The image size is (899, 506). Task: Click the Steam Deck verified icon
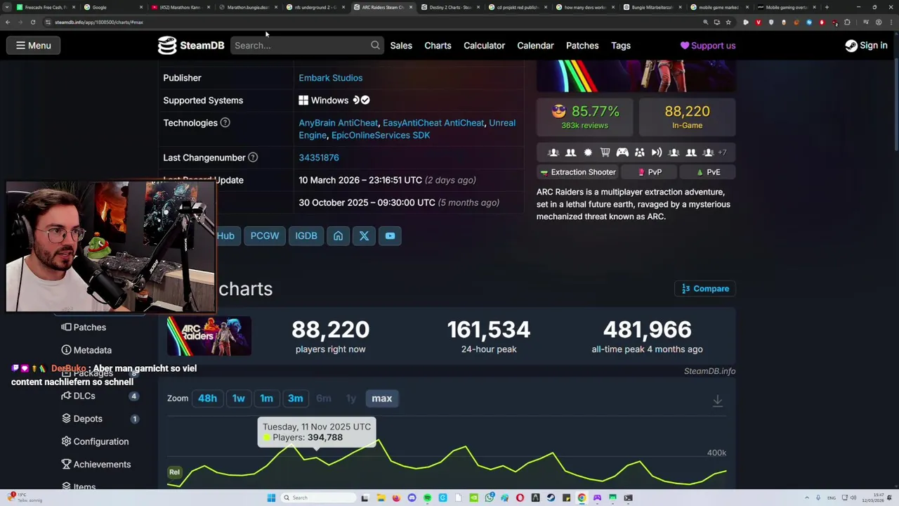pos(365,100)
